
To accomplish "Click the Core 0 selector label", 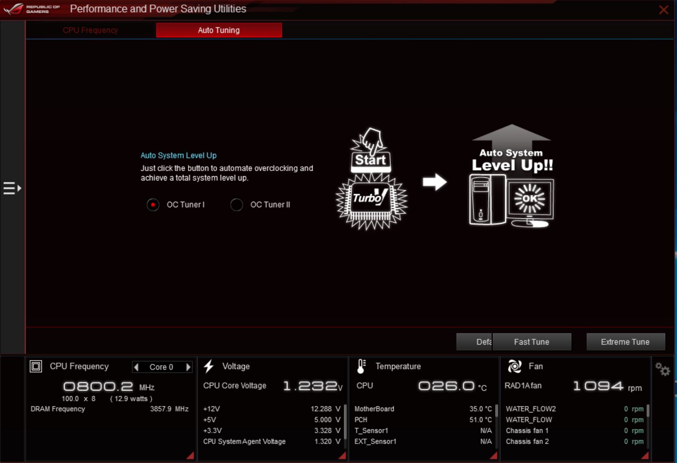I will tap(161, 367).
